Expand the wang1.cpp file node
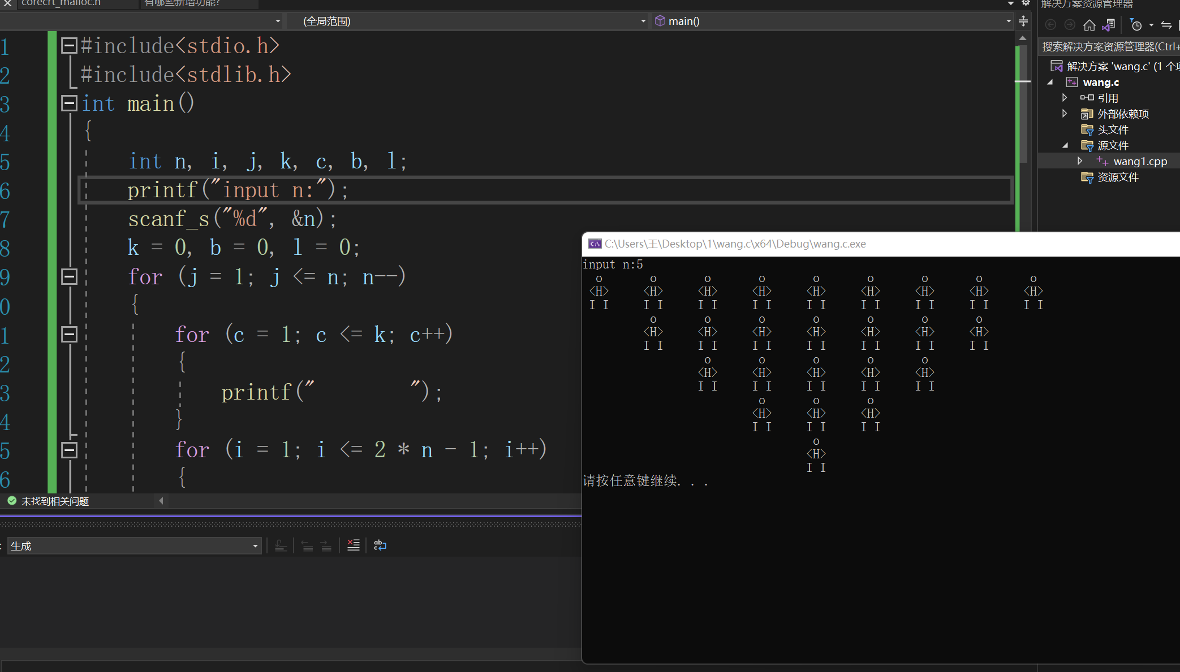 point(1080,161)
